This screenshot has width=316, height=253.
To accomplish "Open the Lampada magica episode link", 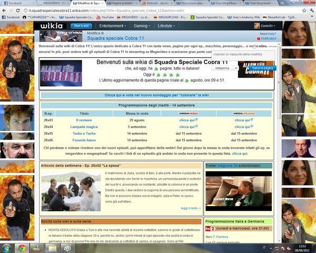I will (84, 127).
